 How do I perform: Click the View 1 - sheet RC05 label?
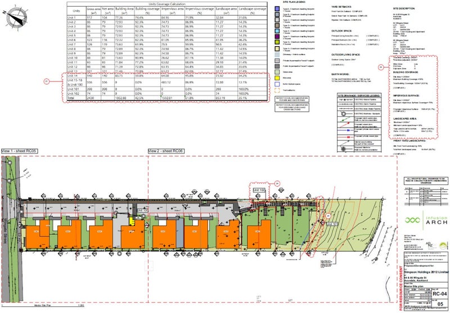point(20,152)
